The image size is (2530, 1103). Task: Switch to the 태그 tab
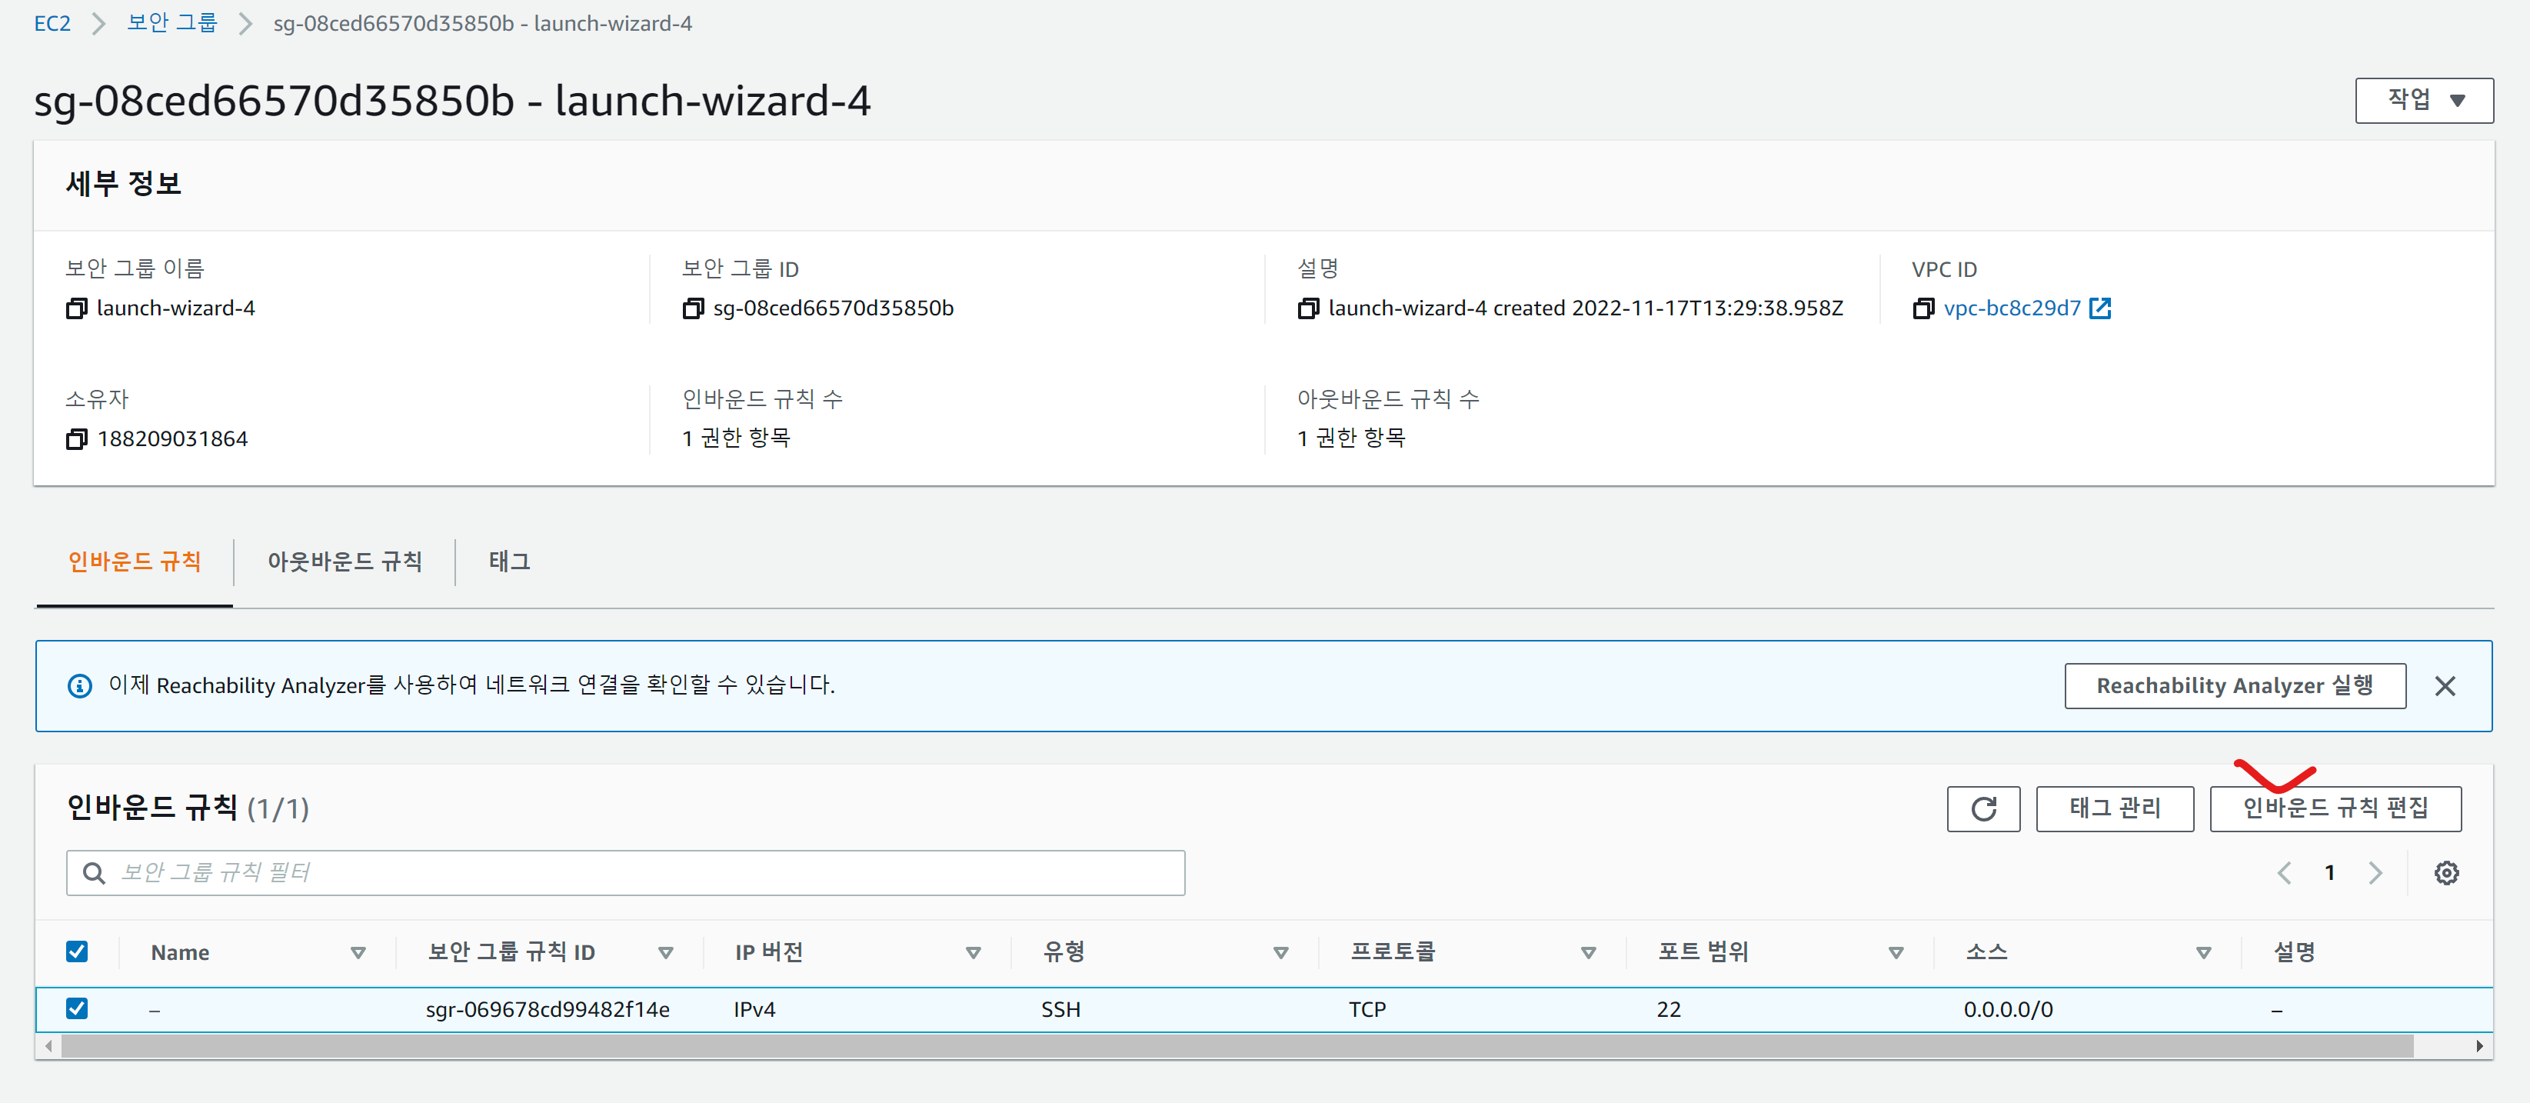click(x=509, y=561)
